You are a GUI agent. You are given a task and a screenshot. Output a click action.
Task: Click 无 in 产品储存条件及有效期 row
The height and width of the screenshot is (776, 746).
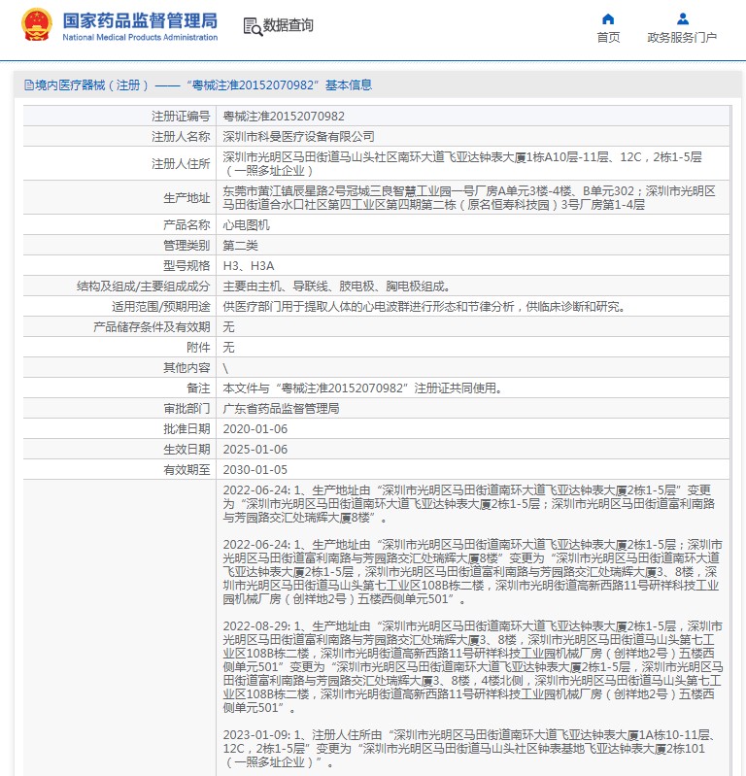228,327
